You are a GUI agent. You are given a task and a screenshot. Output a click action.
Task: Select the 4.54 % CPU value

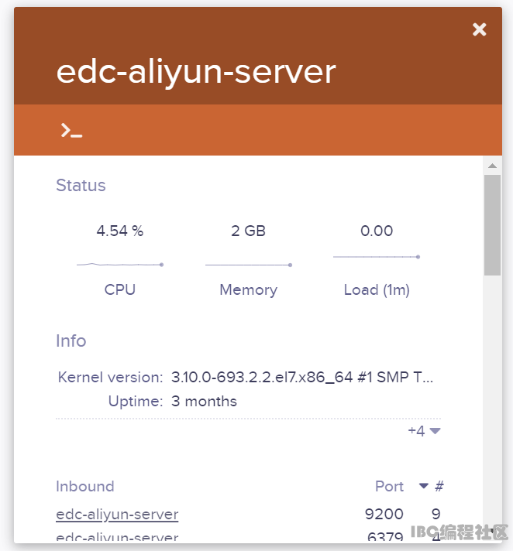[x=119, y=231]
